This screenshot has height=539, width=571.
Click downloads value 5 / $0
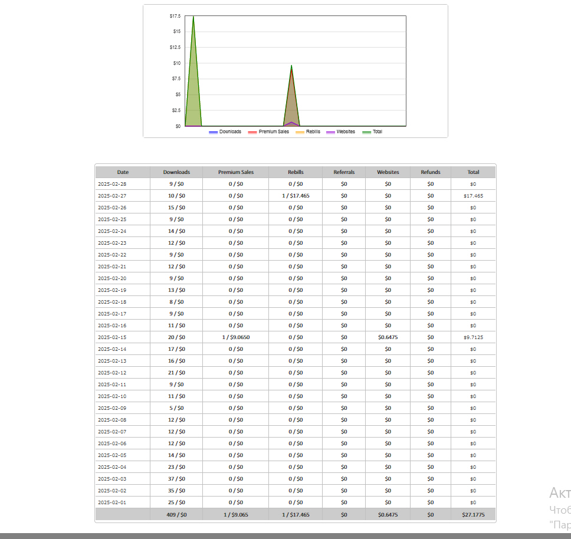click(176, 408)
